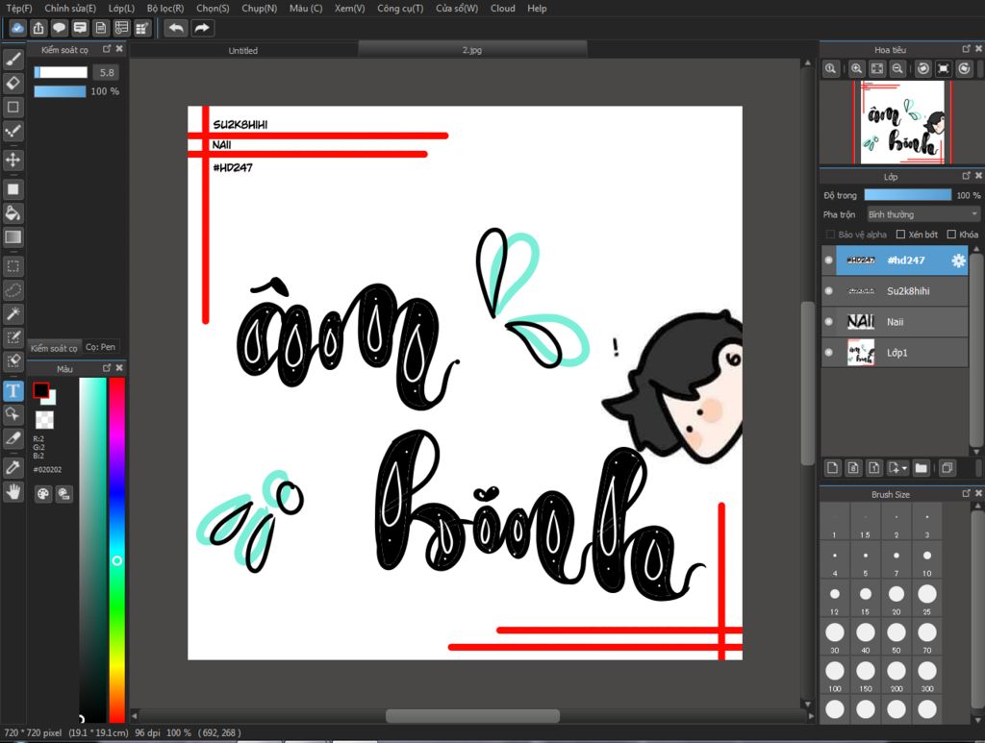Select the Move tool

(13, 160)
